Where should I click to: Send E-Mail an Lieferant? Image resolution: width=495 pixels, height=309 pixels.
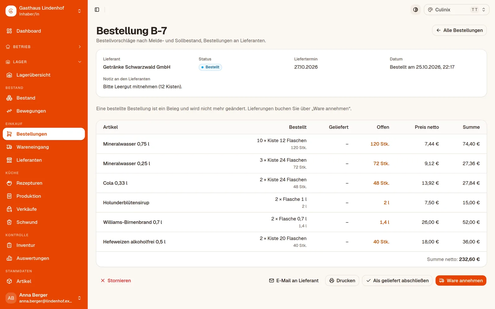[294, 281]
